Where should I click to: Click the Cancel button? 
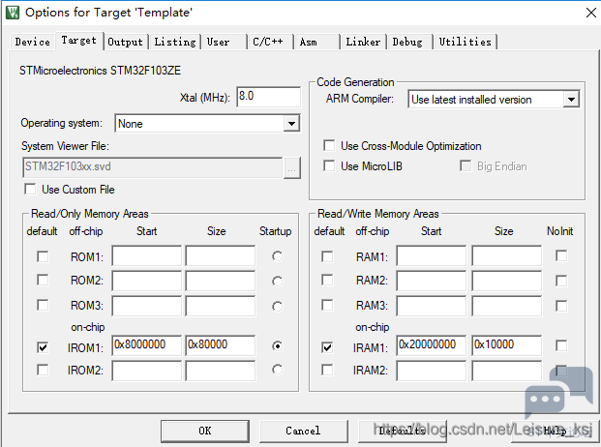tap(303, 431)
